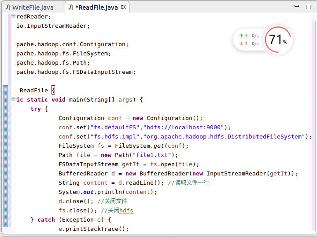This screenshot has width=317, height=237.
Task: Switch to the WriteFile.java tab
Action: point(33,7)
